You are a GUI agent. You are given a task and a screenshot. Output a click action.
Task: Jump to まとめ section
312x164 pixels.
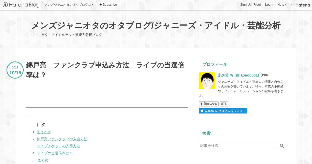(43, 160)
